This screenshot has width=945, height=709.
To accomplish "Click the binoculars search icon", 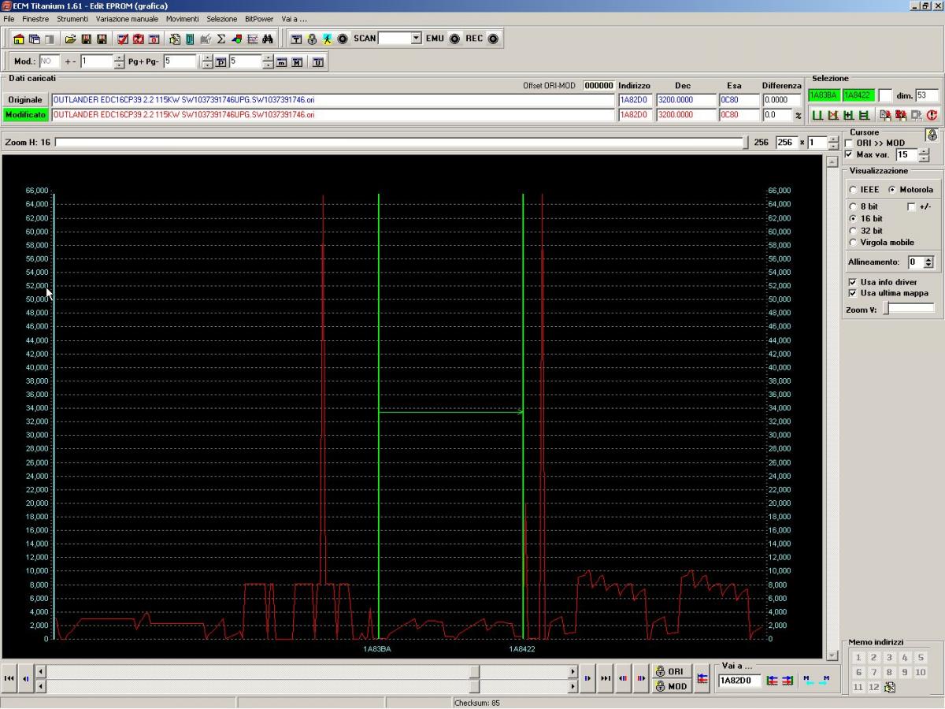I will (268, 39).
